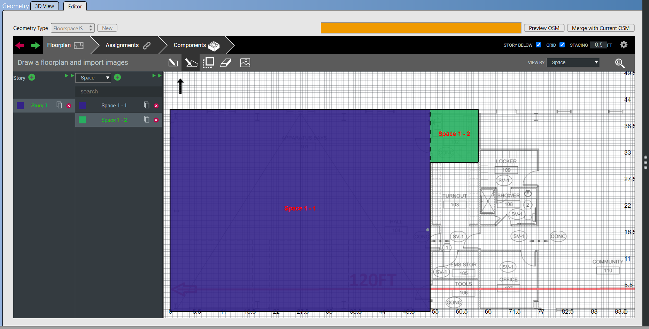Image resolution: width=649 pixels, height=329 pixels.
Task: Open the View By Space dropdown
Action: [573, 63]
